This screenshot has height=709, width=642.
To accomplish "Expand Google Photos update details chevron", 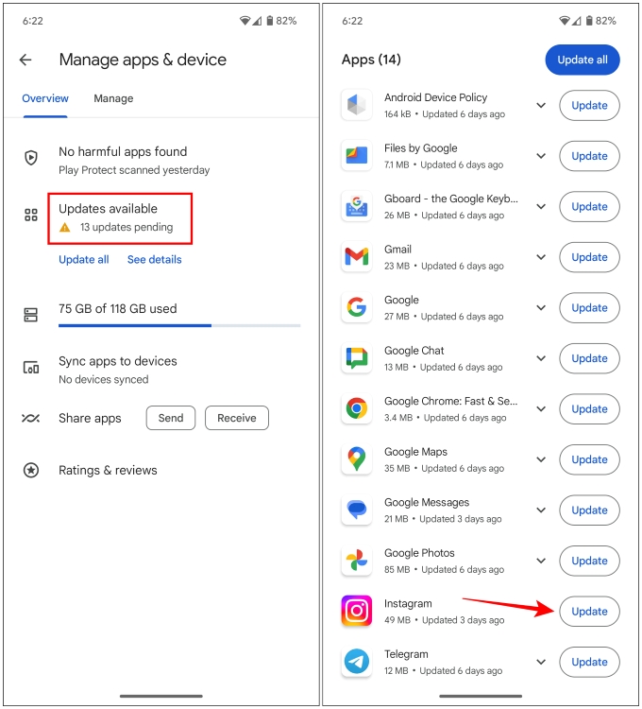I will [541, 562].
